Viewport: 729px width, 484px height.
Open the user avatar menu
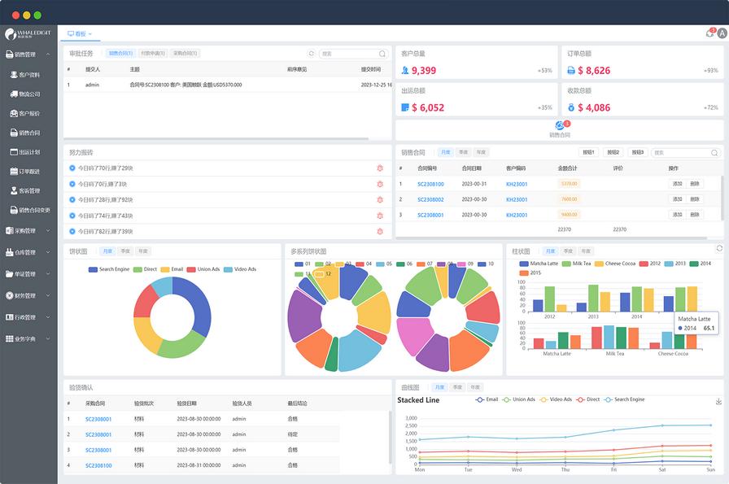(722, 33)
